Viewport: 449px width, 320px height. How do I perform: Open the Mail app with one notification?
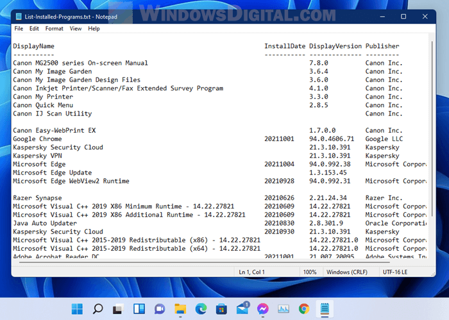tap(242, 308)
